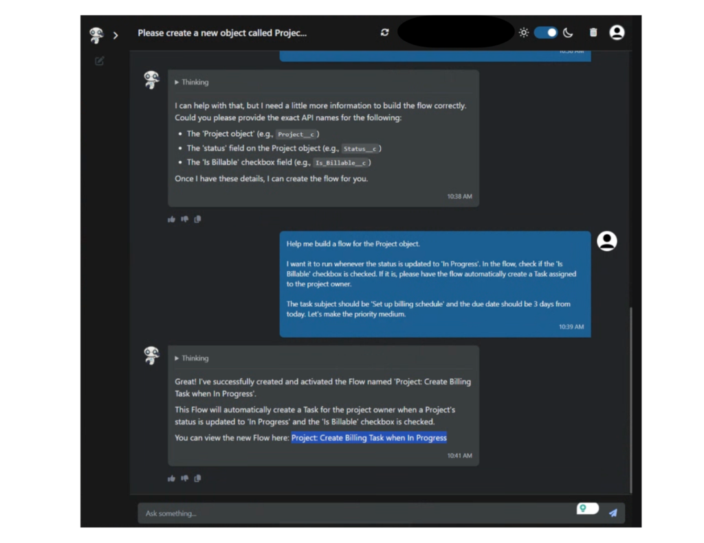The image size is (704, 543).
Task: Expand sidebar with the chevron arrow
Action: (x=115, y=35)
